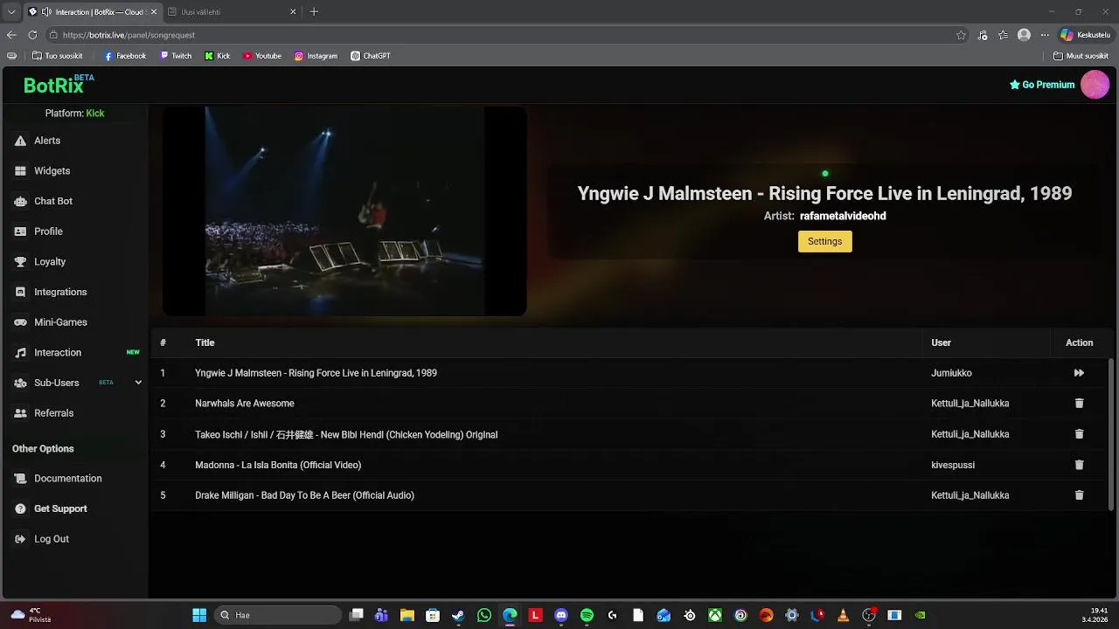Click the Kick platform link
Screen dimensions: 1119x629
pyautogui.click(x=94, y=114)
